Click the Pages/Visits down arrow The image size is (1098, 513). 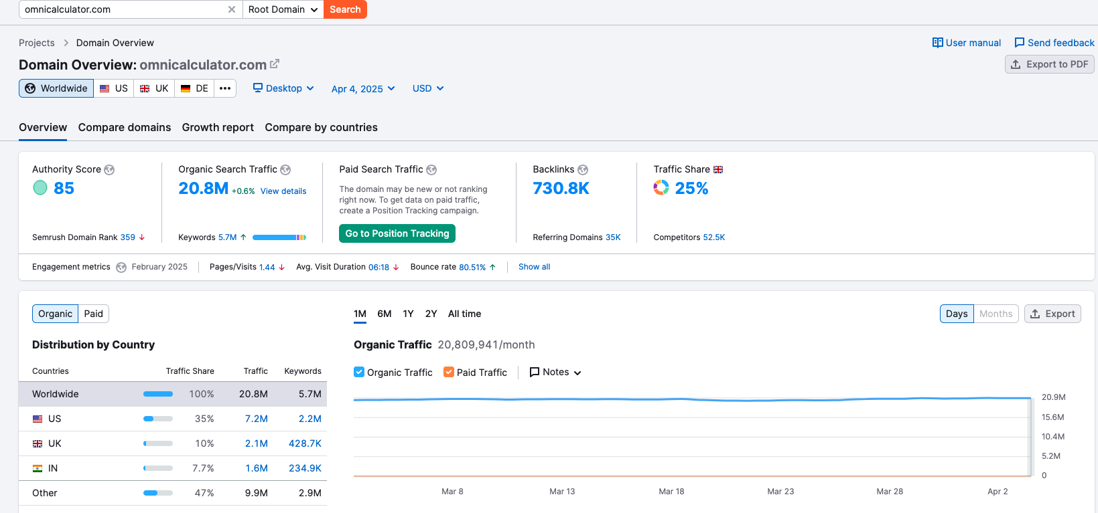(281, 267)
